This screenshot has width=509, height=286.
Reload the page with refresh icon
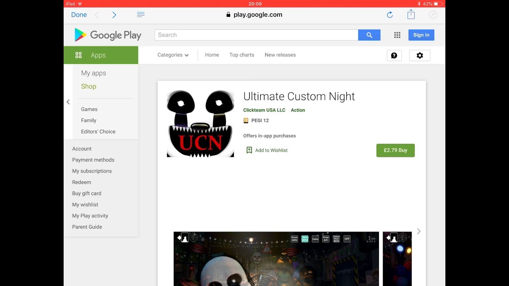390,15
